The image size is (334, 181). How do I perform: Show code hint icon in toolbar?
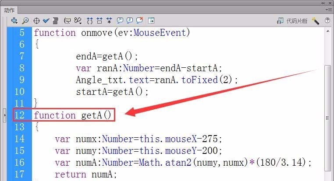click(x=68, y=21)
